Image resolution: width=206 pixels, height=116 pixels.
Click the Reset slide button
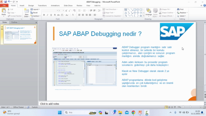(x=34, y=13)
